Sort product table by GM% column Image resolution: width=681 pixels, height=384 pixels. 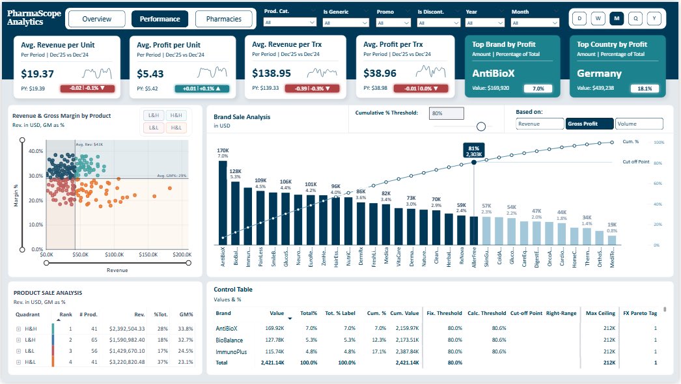[x=186, y=314]
